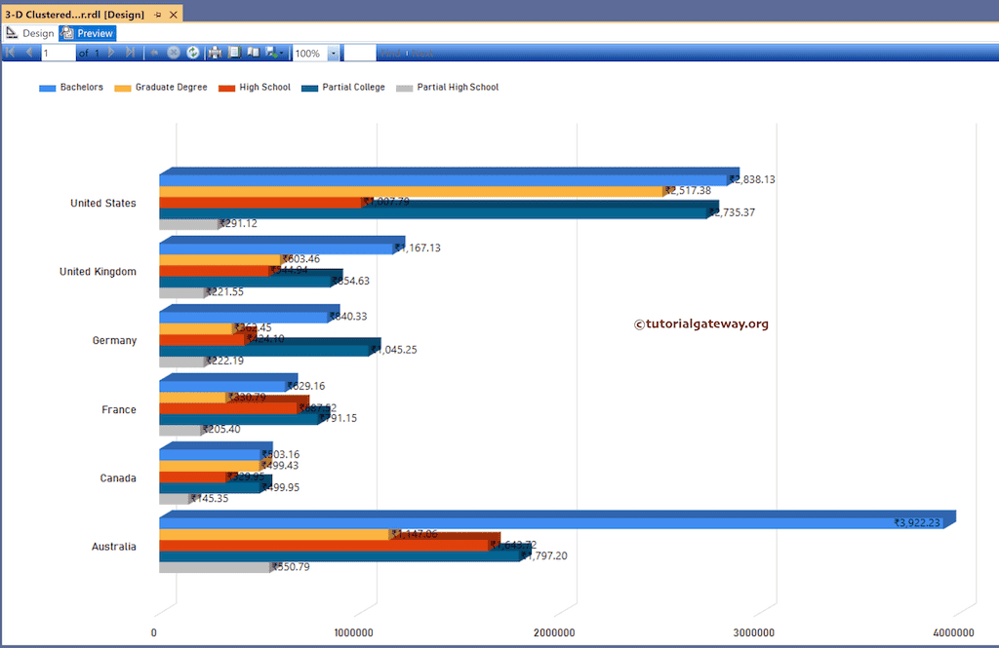Open the export format dropdown arrow
Image resolution: width=999 pixels, height=648 pixels.
281,52
